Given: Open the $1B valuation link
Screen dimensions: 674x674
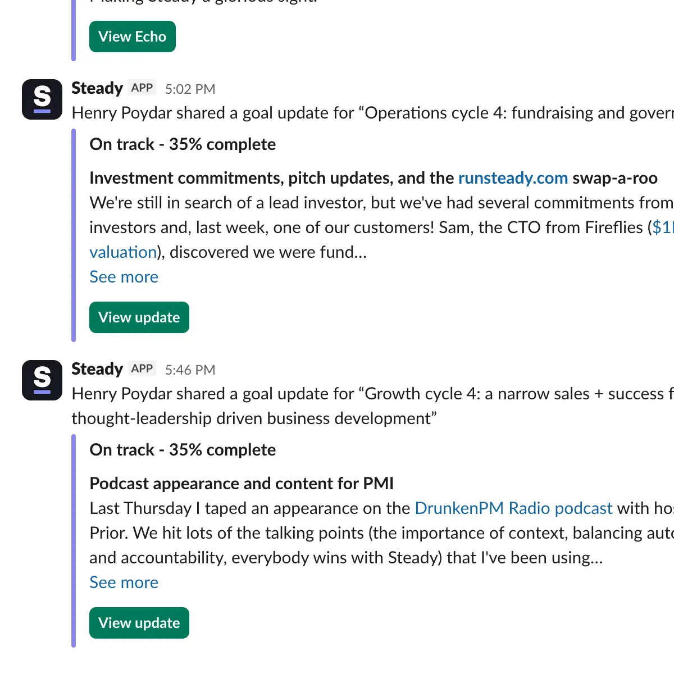Looking at the screenshot, I should coord(122,252).
